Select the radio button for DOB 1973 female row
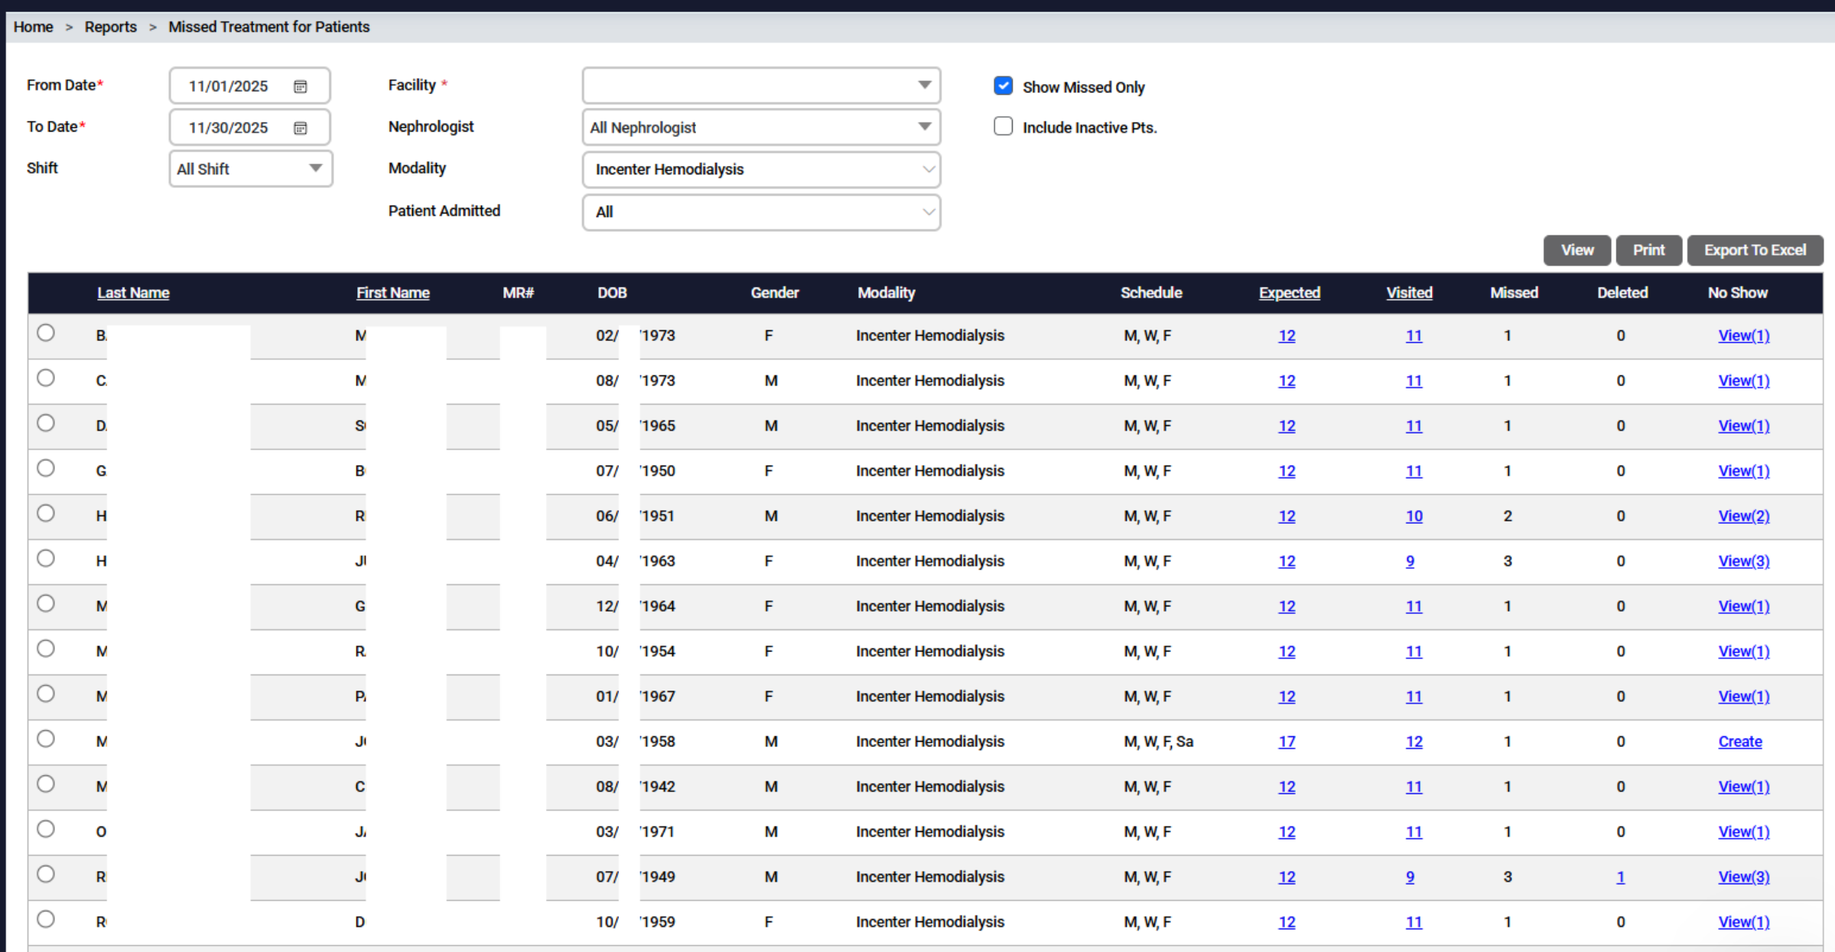Screen dimensions: 1835x952 tap(46, 333)
